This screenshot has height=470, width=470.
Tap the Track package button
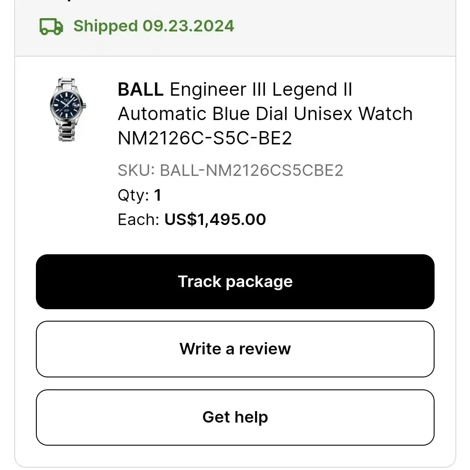235,281
